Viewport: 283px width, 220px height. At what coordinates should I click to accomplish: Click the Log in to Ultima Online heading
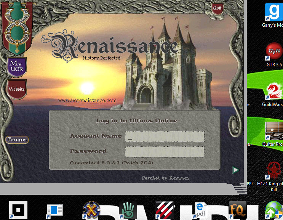pos(137,120)
